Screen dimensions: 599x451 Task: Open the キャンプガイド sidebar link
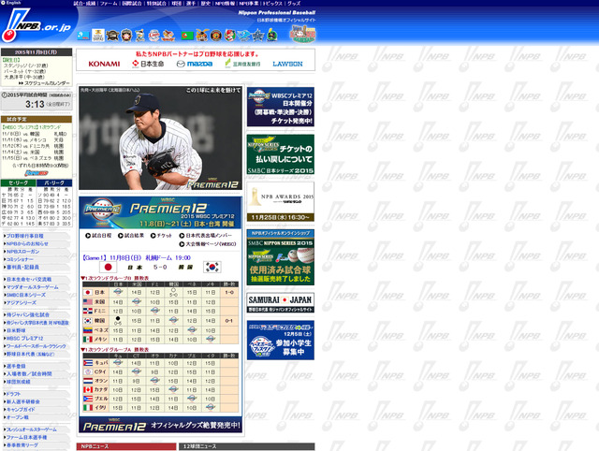coord(20,410)
